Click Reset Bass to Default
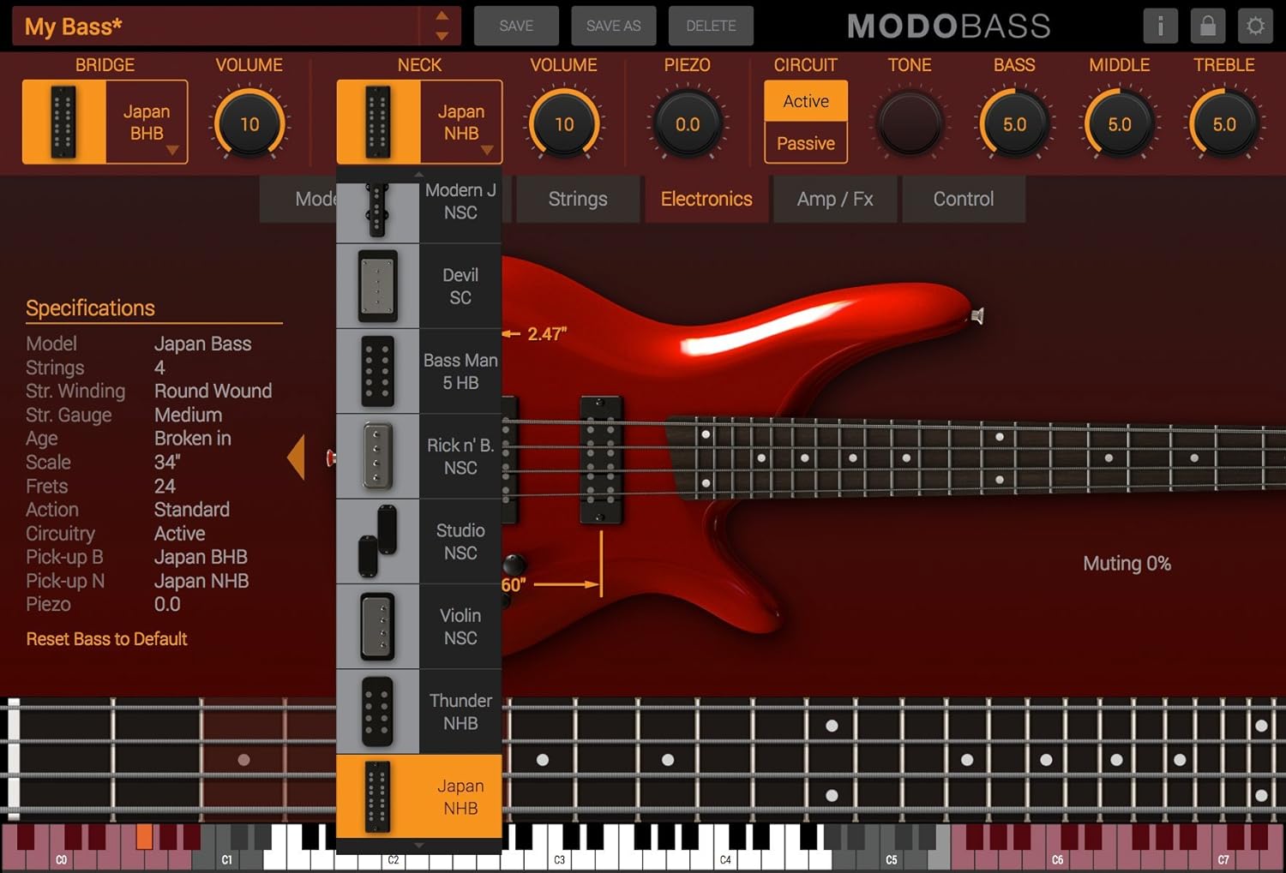1286x873 pixels. coord(106,638)
